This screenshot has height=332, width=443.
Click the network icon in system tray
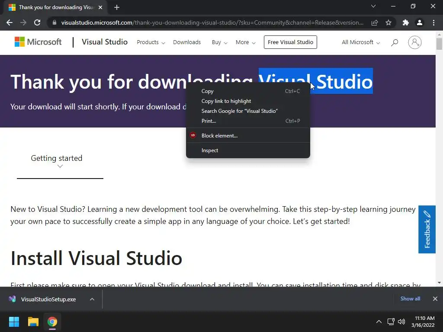click(391, 322)
